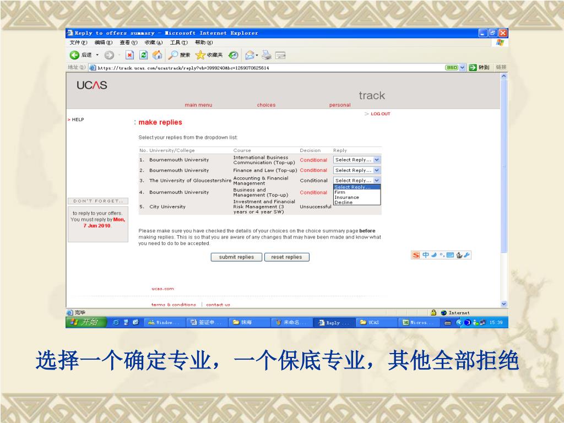
Task: Switch to the Micros... Excel taskbar button
Action: point(419,322)
